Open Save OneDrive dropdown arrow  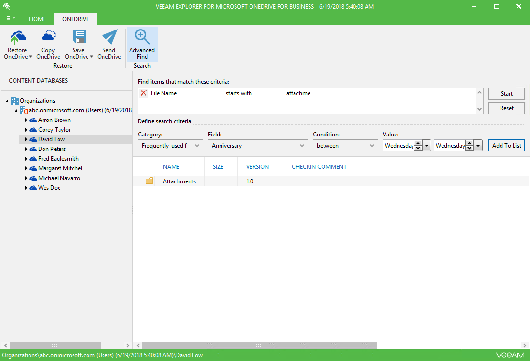[x=91, y=57]
